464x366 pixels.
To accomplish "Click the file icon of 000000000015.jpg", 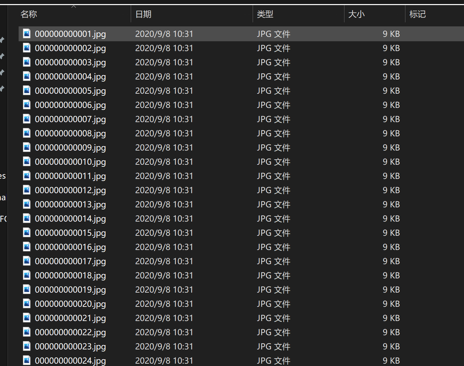I will [27, 232].
